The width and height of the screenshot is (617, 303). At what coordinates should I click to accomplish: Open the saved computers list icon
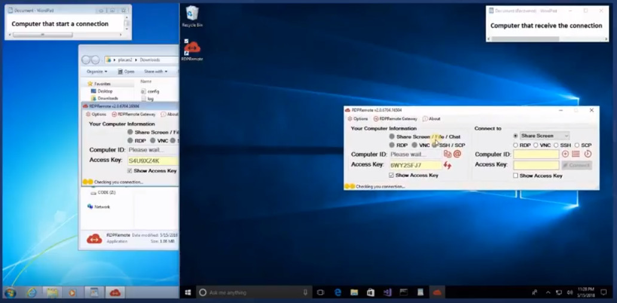(x=576, y=154)
